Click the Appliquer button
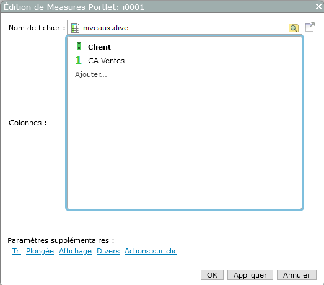 250,275
